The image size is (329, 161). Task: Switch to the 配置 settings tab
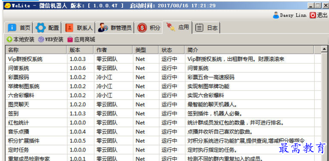[x=47, y=28]
